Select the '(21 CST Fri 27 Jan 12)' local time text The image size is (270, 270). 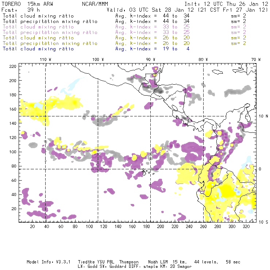(233, 10)
